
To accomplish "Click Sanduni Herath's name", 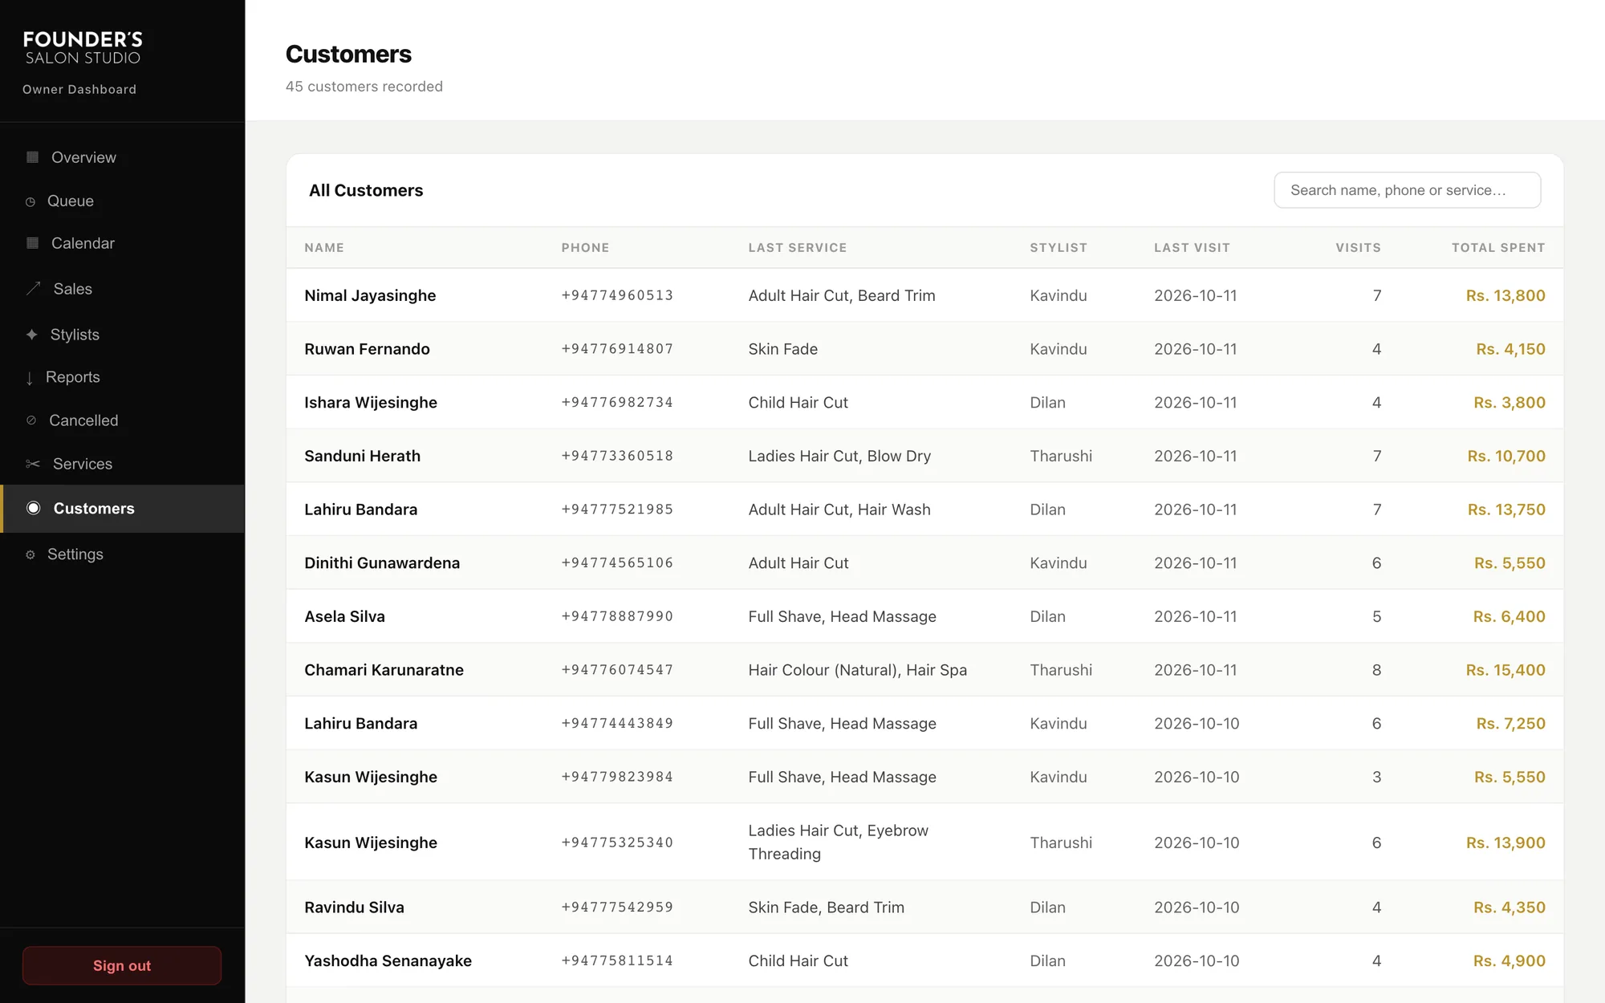I will (362, 456).
